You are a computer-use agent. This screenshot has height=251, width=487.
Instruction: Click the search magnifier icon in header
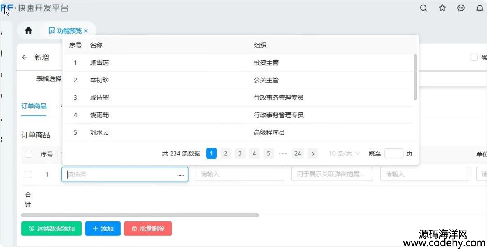[423, 8]
